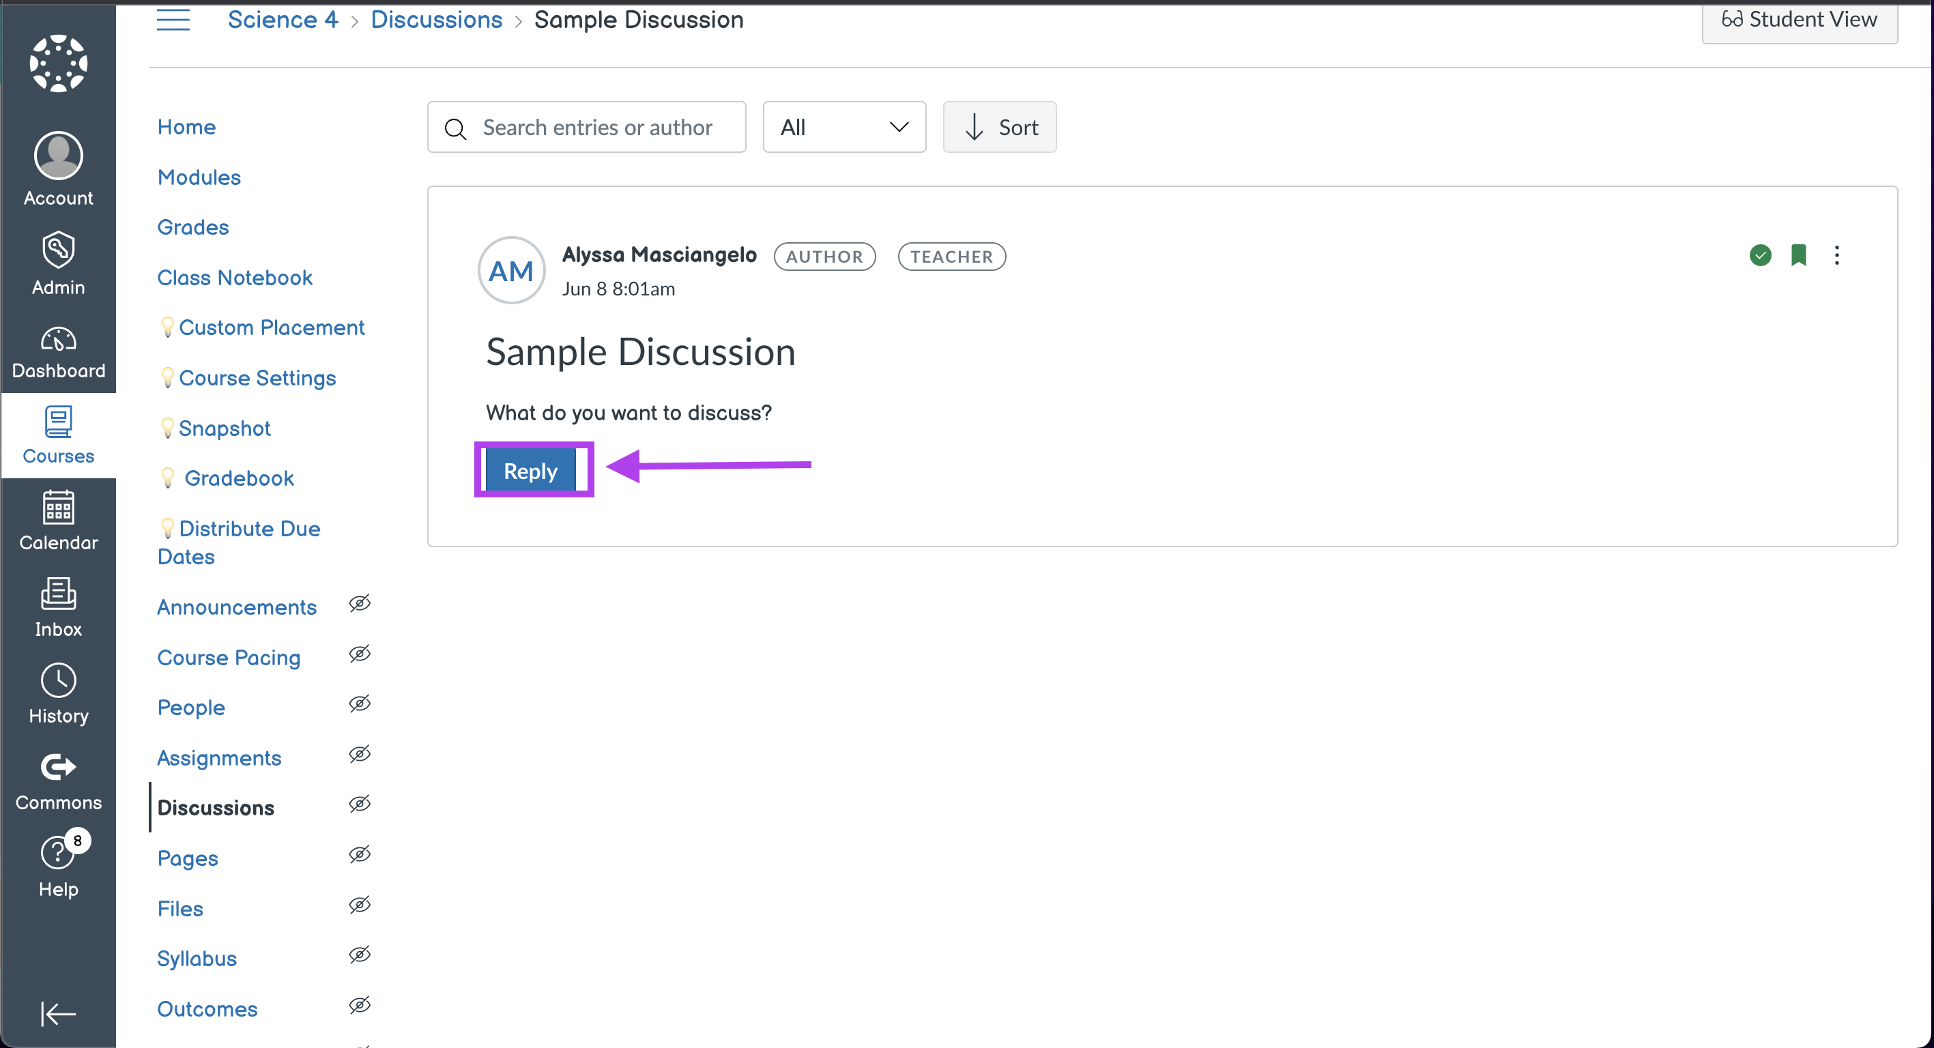Open the Pages link
The height and width of the screenshot is (1048, 1934).
pyautogui.click(x=188, y=858)
